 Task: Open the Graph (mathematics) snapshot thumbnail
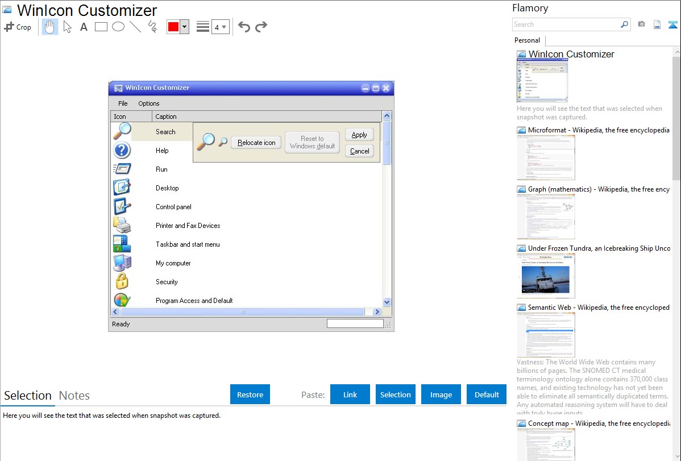[546, 217]
